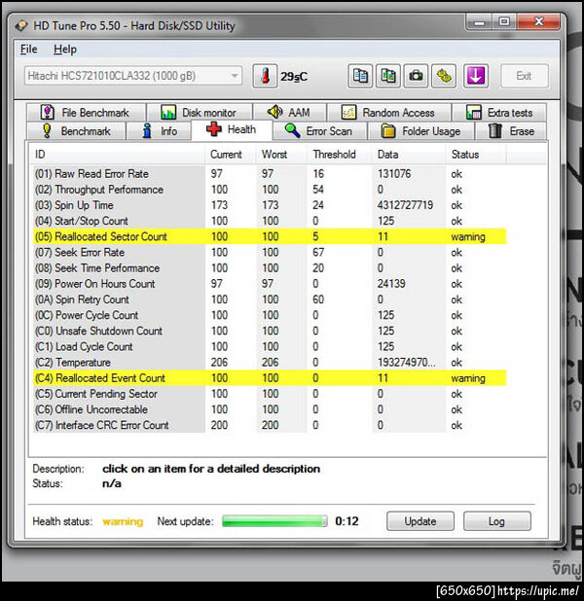Viewport: 584px width, 601px height.
Task: Open the Hitachi drive selection dropdown
Action: [x=133, y=76]
